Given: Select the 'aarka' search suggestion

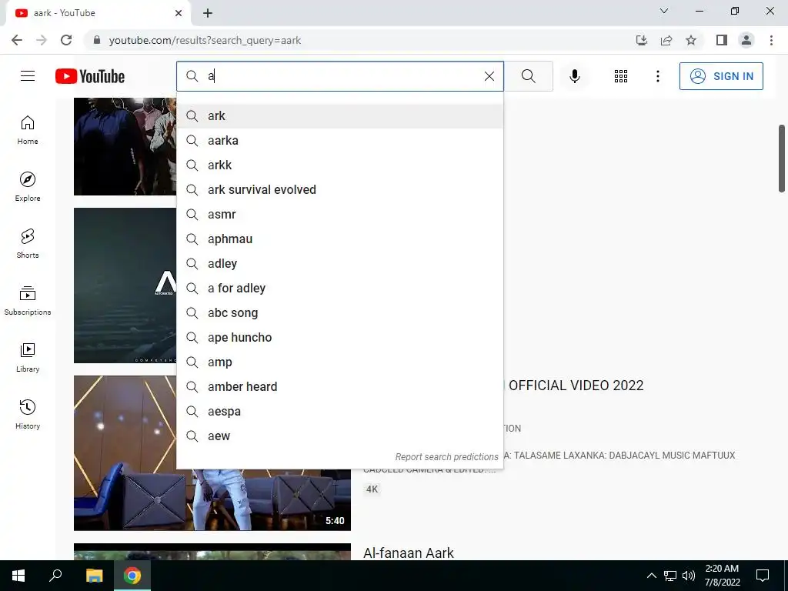Looking at the screenshot, I should [x=339, y=141].
